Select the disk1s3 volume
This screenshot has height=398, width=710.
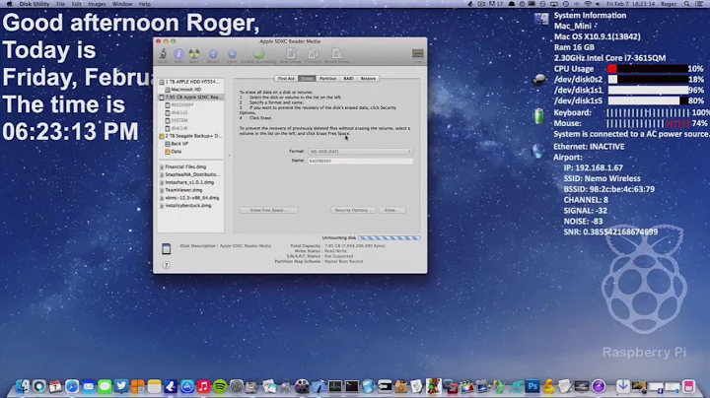tap(190, 112)
